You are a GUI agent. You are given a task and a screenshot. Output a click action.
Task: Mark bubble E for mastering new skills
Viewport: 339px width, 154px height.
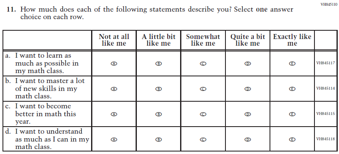[292, 89]
